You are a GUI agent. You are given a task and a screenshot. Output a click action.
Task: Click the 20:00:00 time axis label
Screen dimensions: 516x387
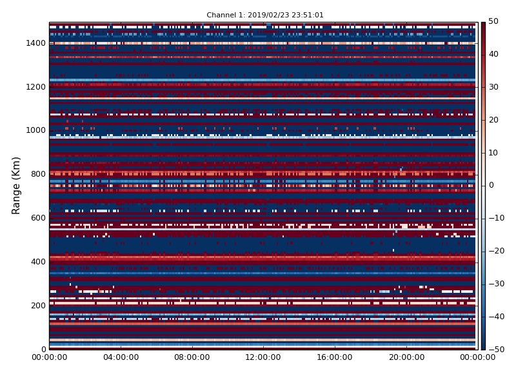tap(406, 358)
